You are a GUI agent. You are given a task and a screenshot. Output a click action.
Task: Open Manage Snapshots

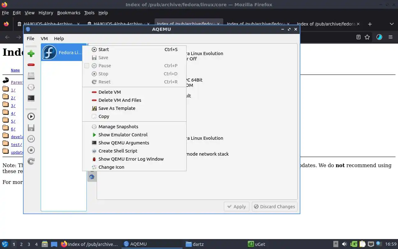click(x=134, y=127)
